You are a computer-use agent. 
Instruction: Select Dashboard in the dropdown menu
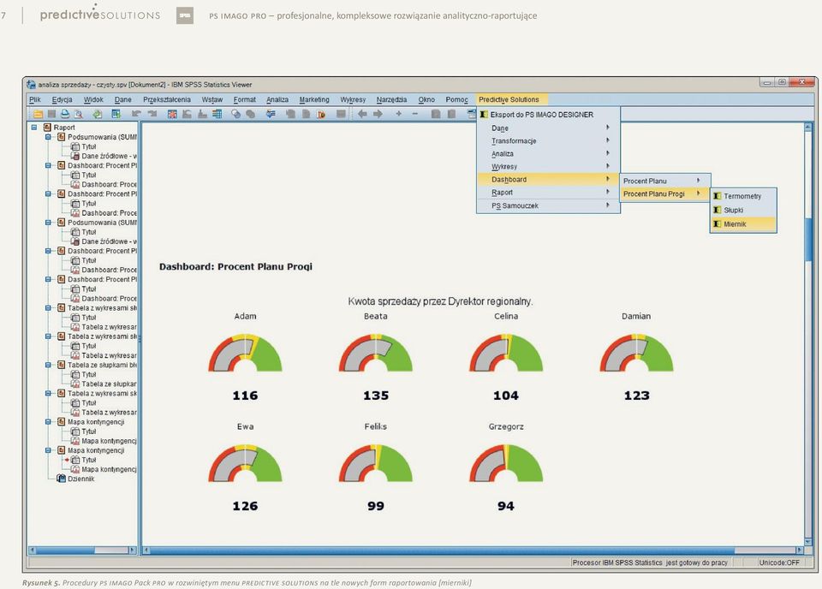[x=548, y=179]
